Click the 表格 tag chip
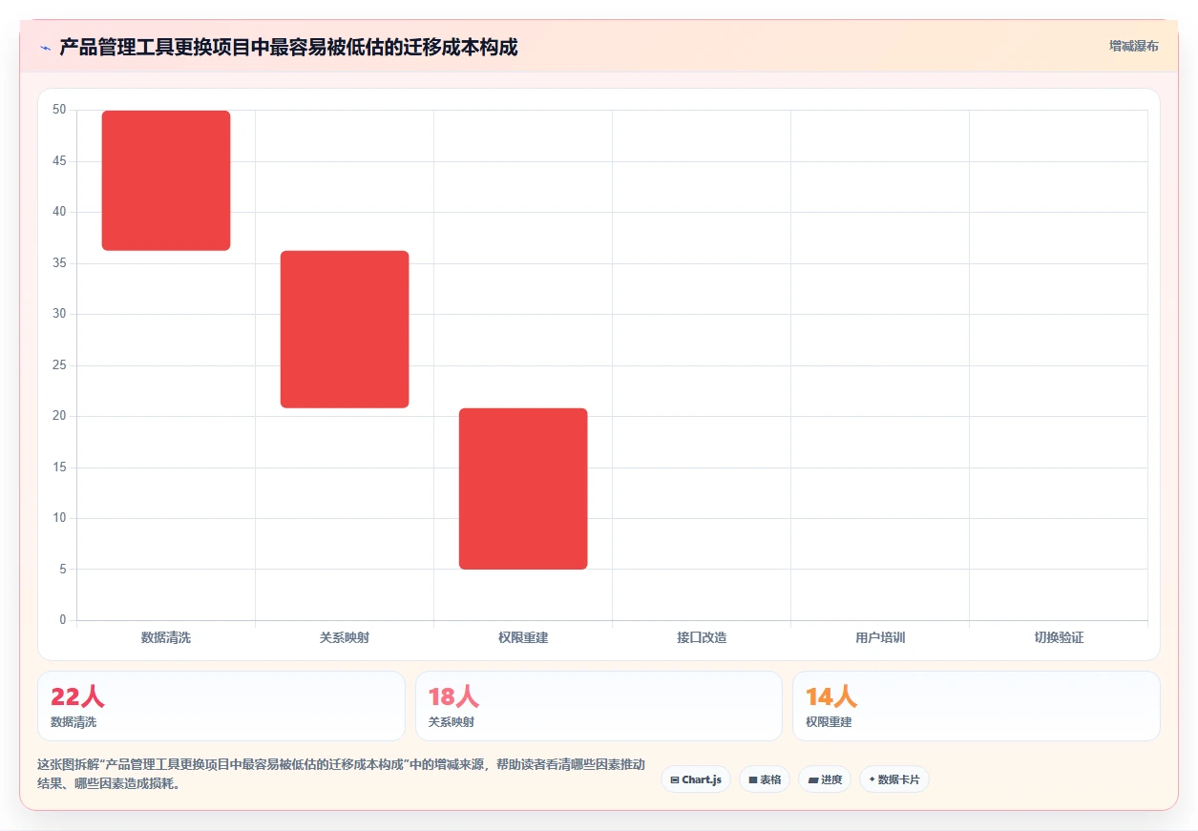 765,779
